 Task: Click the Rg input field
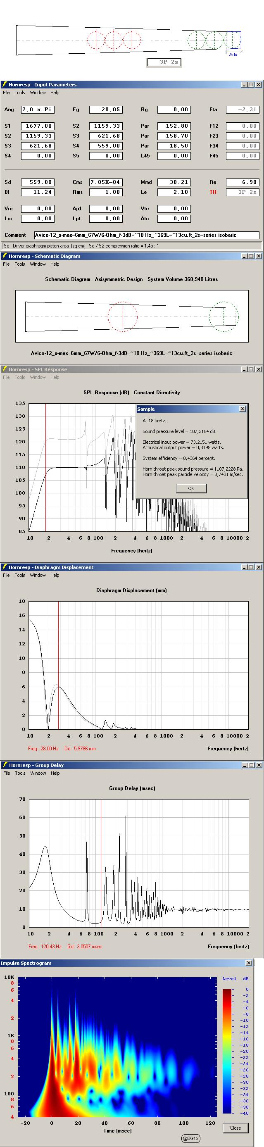pos(174,109)
